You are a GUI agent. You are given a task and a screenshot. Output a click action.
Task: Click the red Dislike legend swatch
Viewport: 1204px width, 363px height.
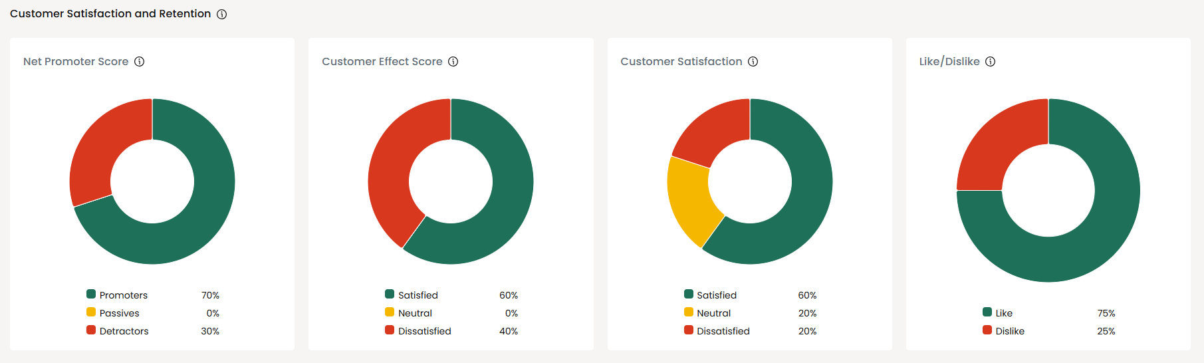coord(987,330)
